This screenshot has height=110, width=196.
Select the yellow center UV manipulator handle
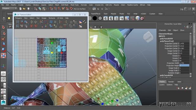52,53
